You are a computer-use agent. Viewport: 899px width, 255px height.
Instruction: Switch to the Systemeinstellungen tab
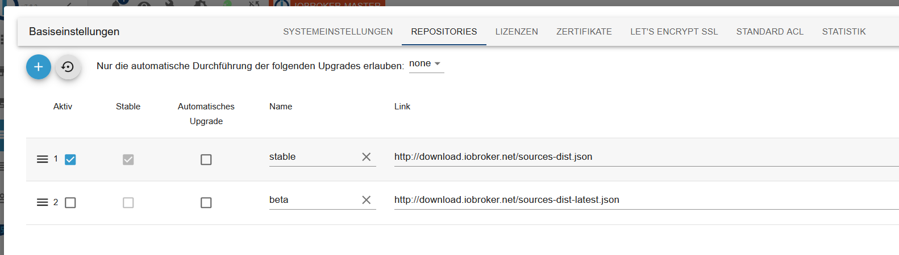point(338,32)
